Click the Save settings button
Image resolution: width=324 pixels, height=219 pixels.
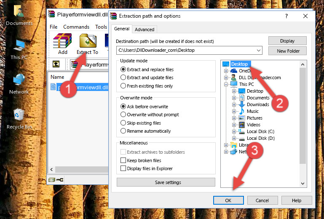pyautogui.click(x=166, y=182)
